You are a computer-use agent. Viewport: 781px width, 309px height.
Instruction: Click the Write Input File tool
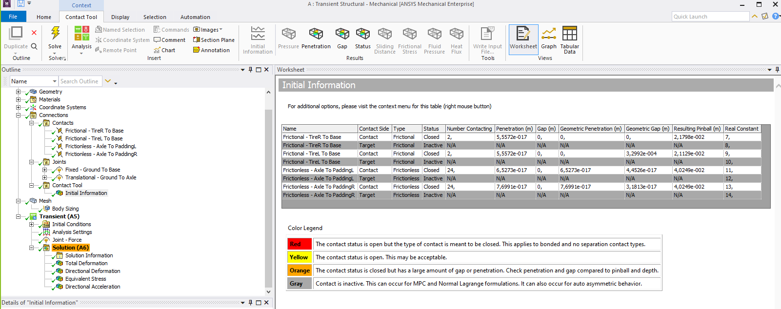[x=487, y=40]
